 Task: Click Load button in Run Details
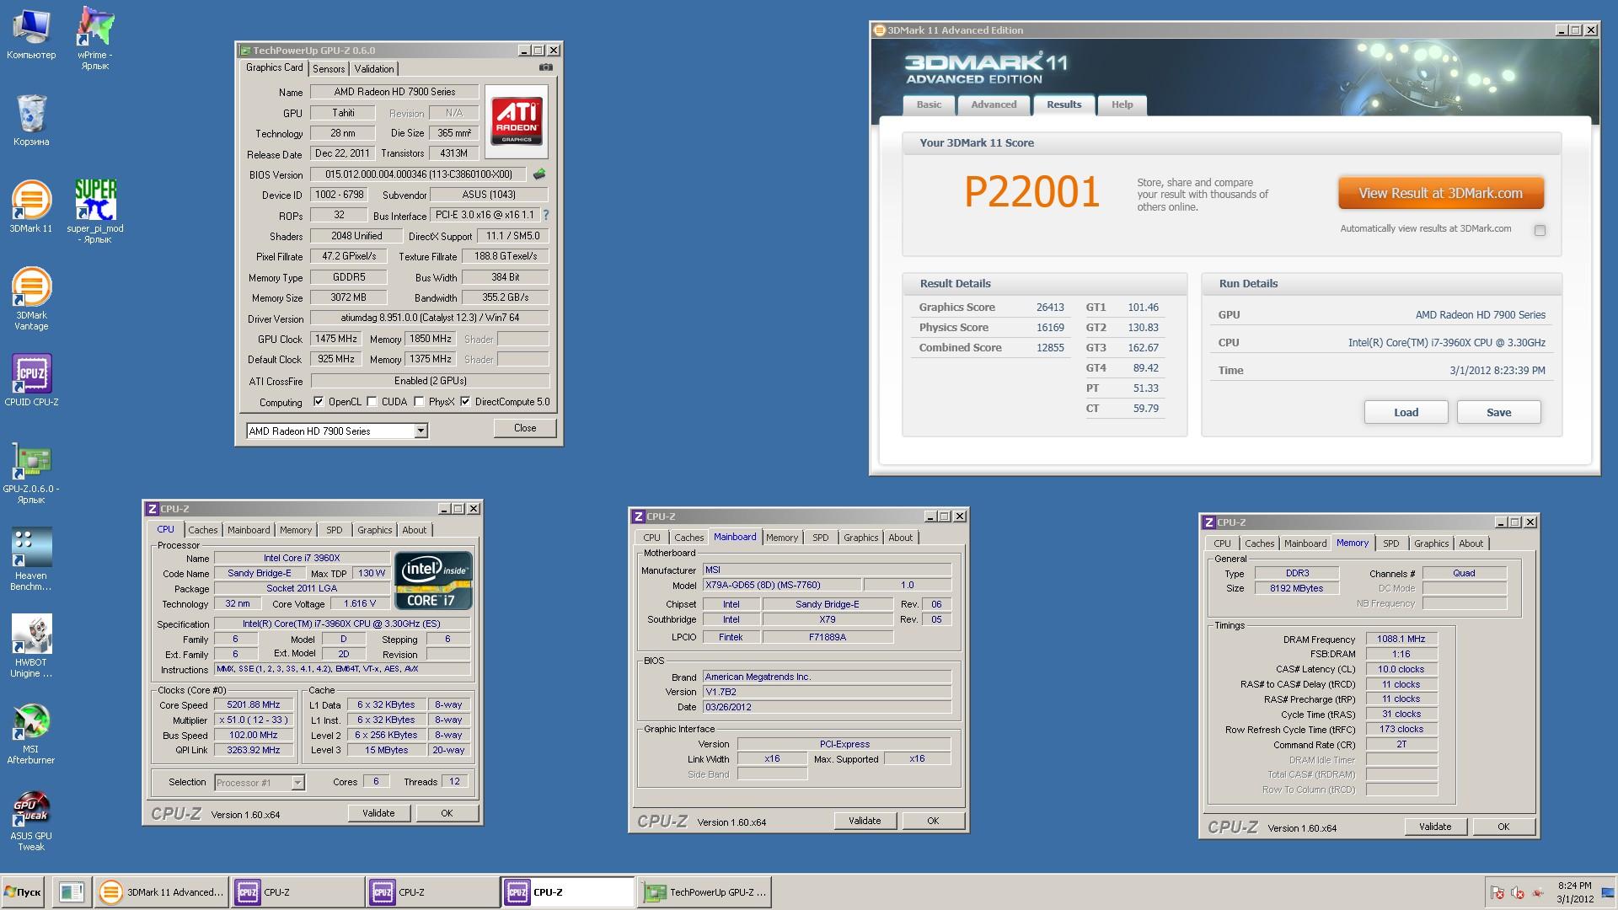(x=1406, y=412)
